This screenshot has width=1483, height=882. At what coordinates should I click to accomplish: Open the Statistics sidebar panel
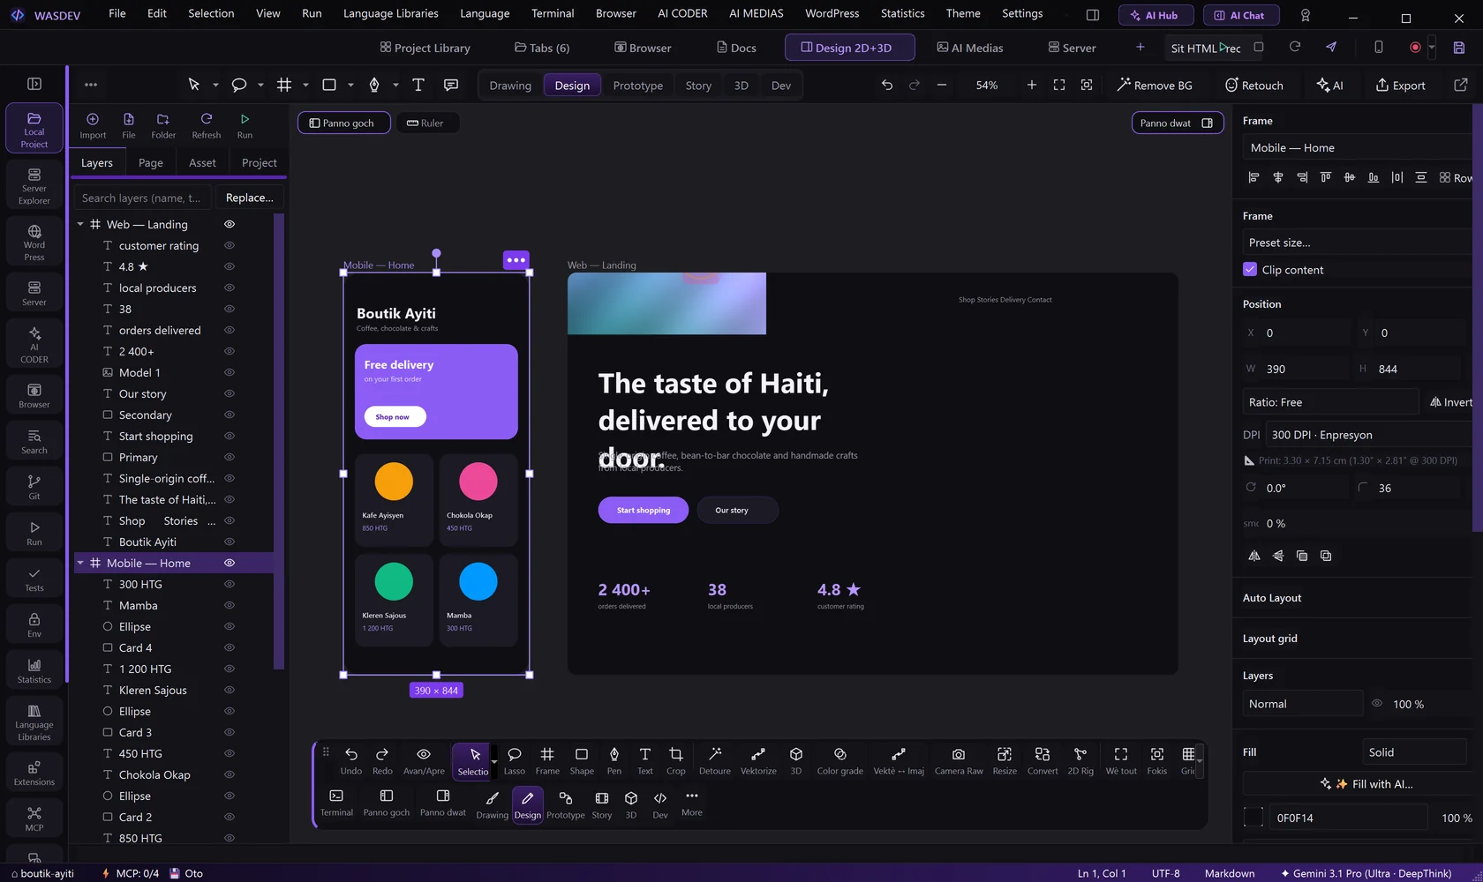coord(34,670)
